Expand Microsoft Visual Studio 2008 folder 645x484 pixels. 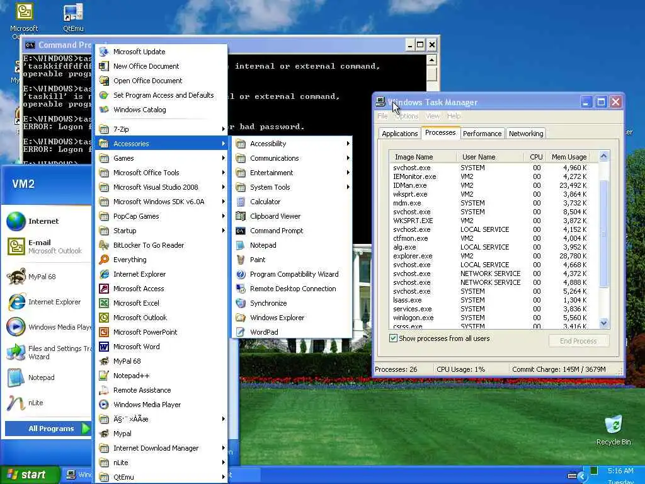[x=161, y=187]
